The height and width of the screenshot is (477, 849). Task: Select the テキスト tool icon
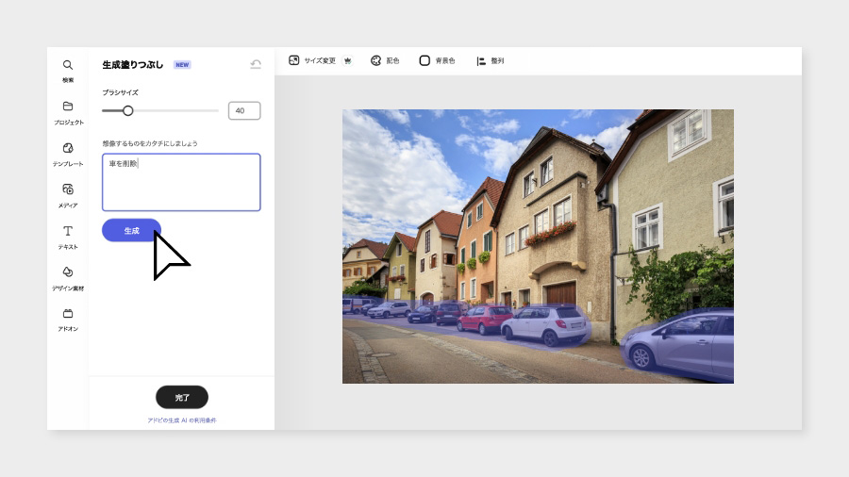click(68, 231)
